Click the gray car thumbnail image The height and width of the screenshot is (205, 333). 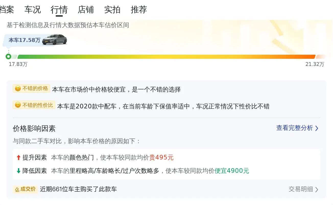[x=55, y=40]
